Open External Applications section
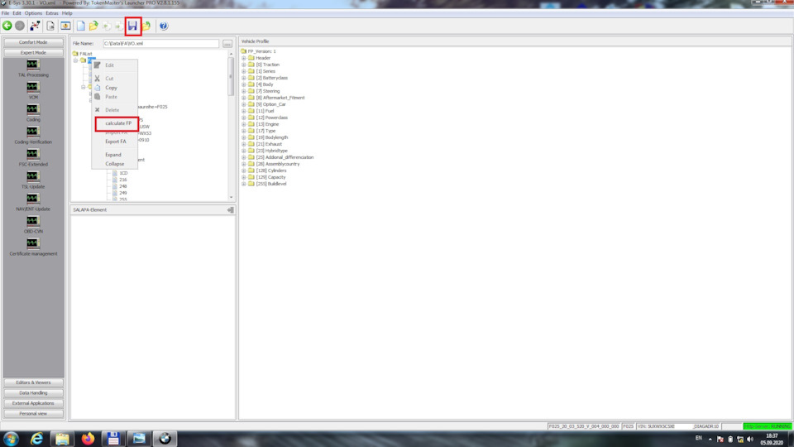The image size is (794, 447). pyautogui.click(x=33, y=403)
